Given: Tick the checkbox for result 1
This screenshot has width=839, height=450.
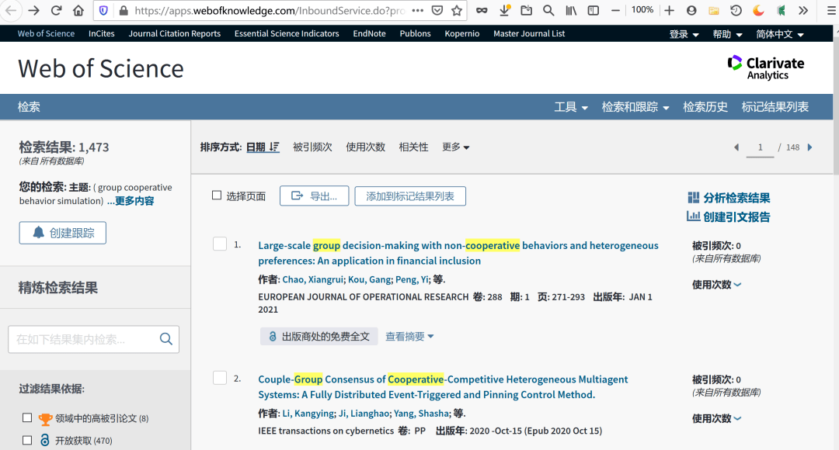Looking at the screenshot, I should click(220, 244).
